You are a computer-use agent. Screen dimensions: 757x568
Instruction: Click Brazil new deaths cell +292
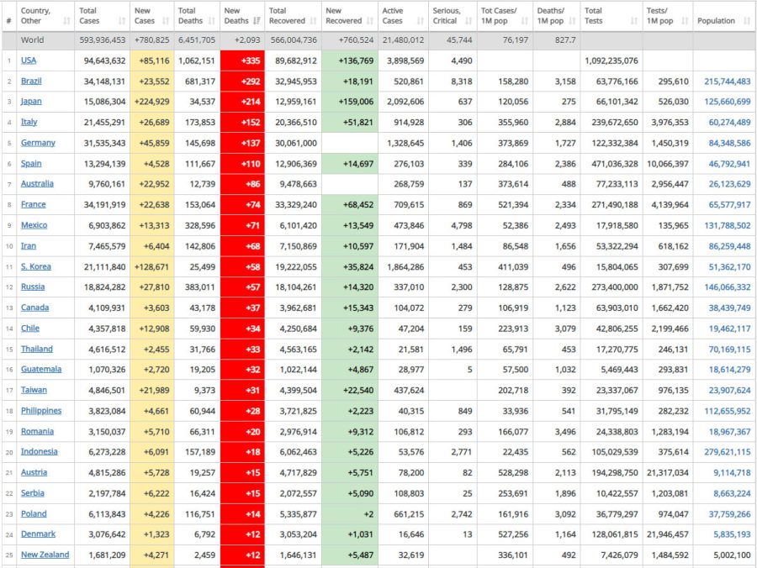coord(242,82)
